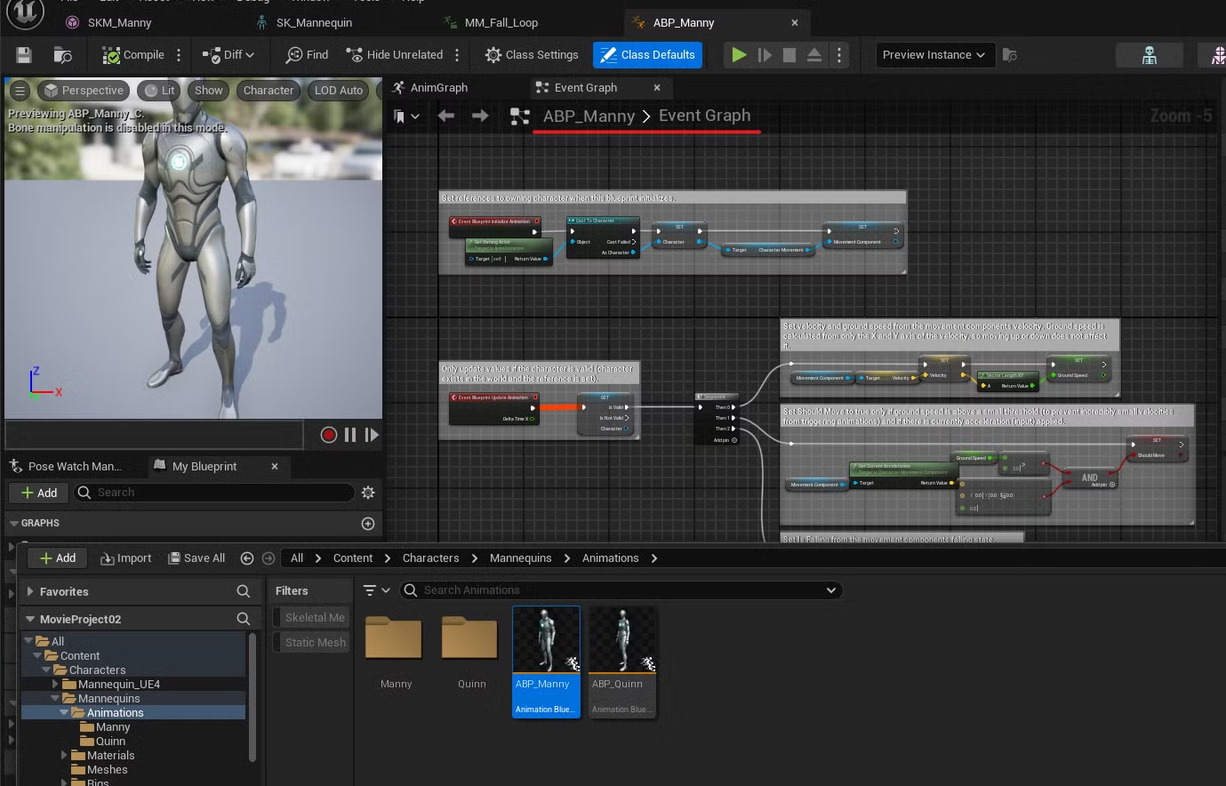Viewport: 1226px width, 786px height.
Task: Switch to the MM_Fall_Loop tab
Action: (x=501, y=23)
